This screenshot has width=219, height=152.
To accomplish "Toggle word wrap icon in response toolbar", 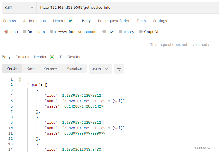I will coord(119,69).
